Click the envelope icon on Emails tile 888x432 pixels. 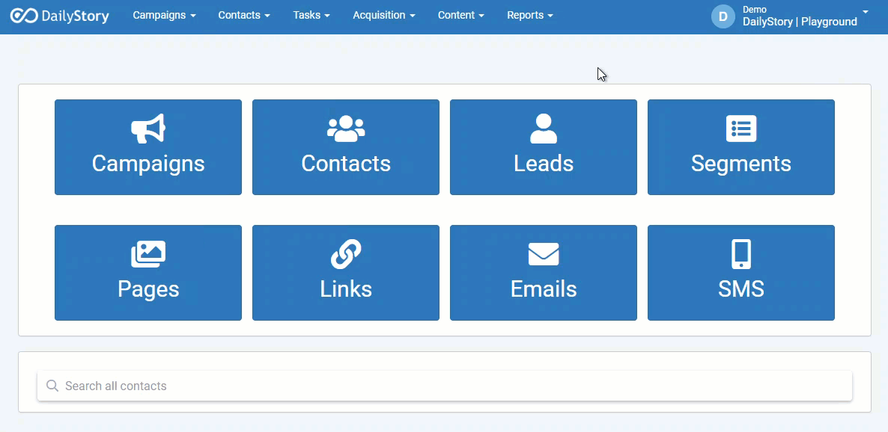(543, 254)
